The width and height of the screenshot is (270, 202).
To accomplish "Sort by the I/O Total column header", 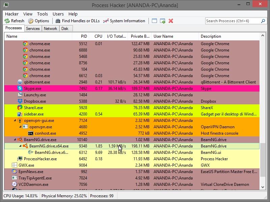I will (x=116, y=36).
